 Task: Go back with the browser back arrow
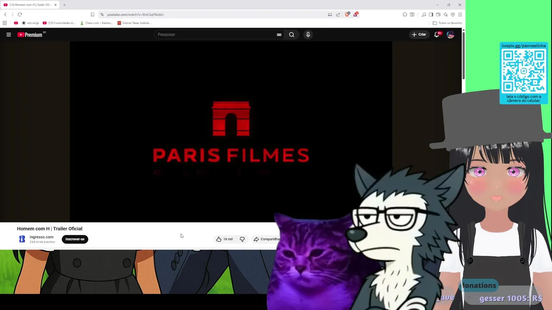click(x=5, y=14)
